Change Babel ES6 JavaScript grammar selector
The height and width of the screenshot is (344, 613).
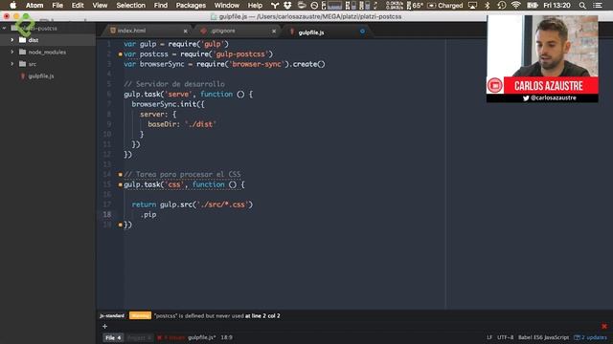pos(543,337)
